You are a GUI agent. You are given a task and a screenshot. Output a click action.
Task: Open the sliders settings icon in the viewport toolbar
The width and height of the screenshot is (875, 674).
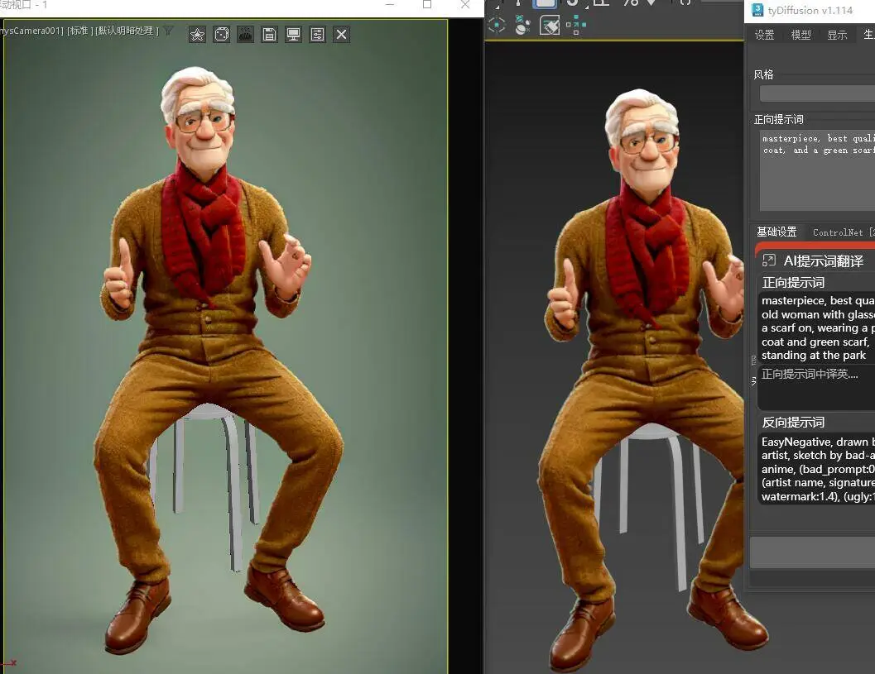pos(318,35)
